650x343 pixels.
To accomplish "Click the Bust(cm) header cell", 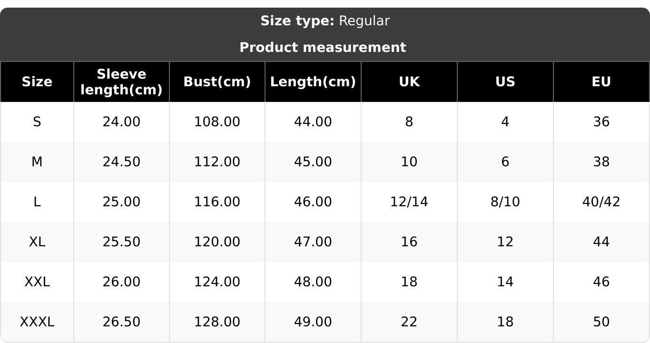I will pyautogui.click(x=217, y=82).
